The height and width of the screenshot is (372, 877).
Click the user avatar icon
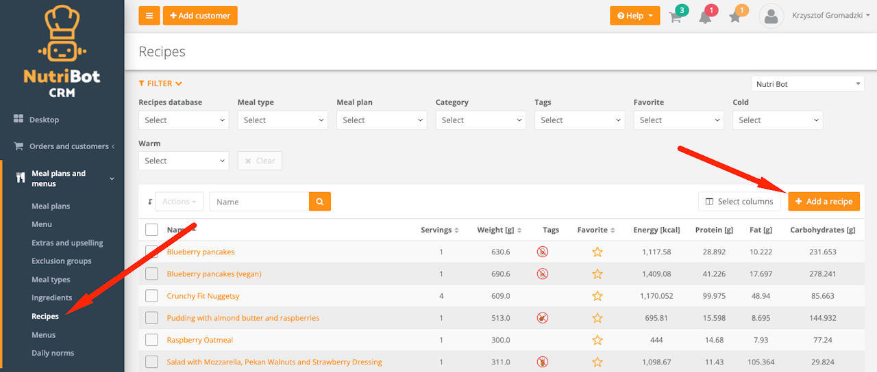[x=771, y=16]
